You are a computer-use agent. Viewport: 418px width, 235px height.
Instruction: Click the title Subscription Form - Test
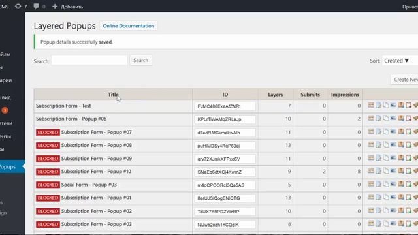(63, 106)
